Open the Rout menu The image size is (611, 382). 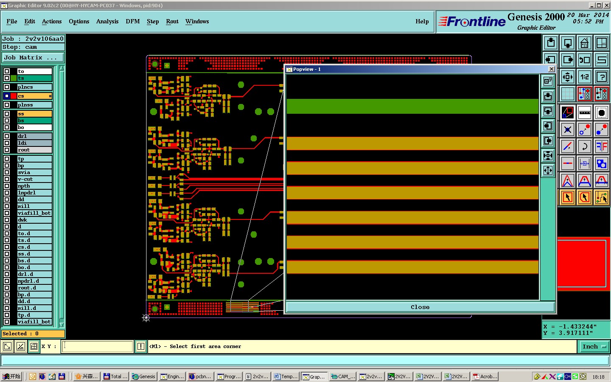pos(172,21)
